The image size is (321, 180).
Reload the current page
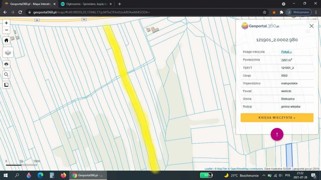pyautogui.click(x=20, y=12)
